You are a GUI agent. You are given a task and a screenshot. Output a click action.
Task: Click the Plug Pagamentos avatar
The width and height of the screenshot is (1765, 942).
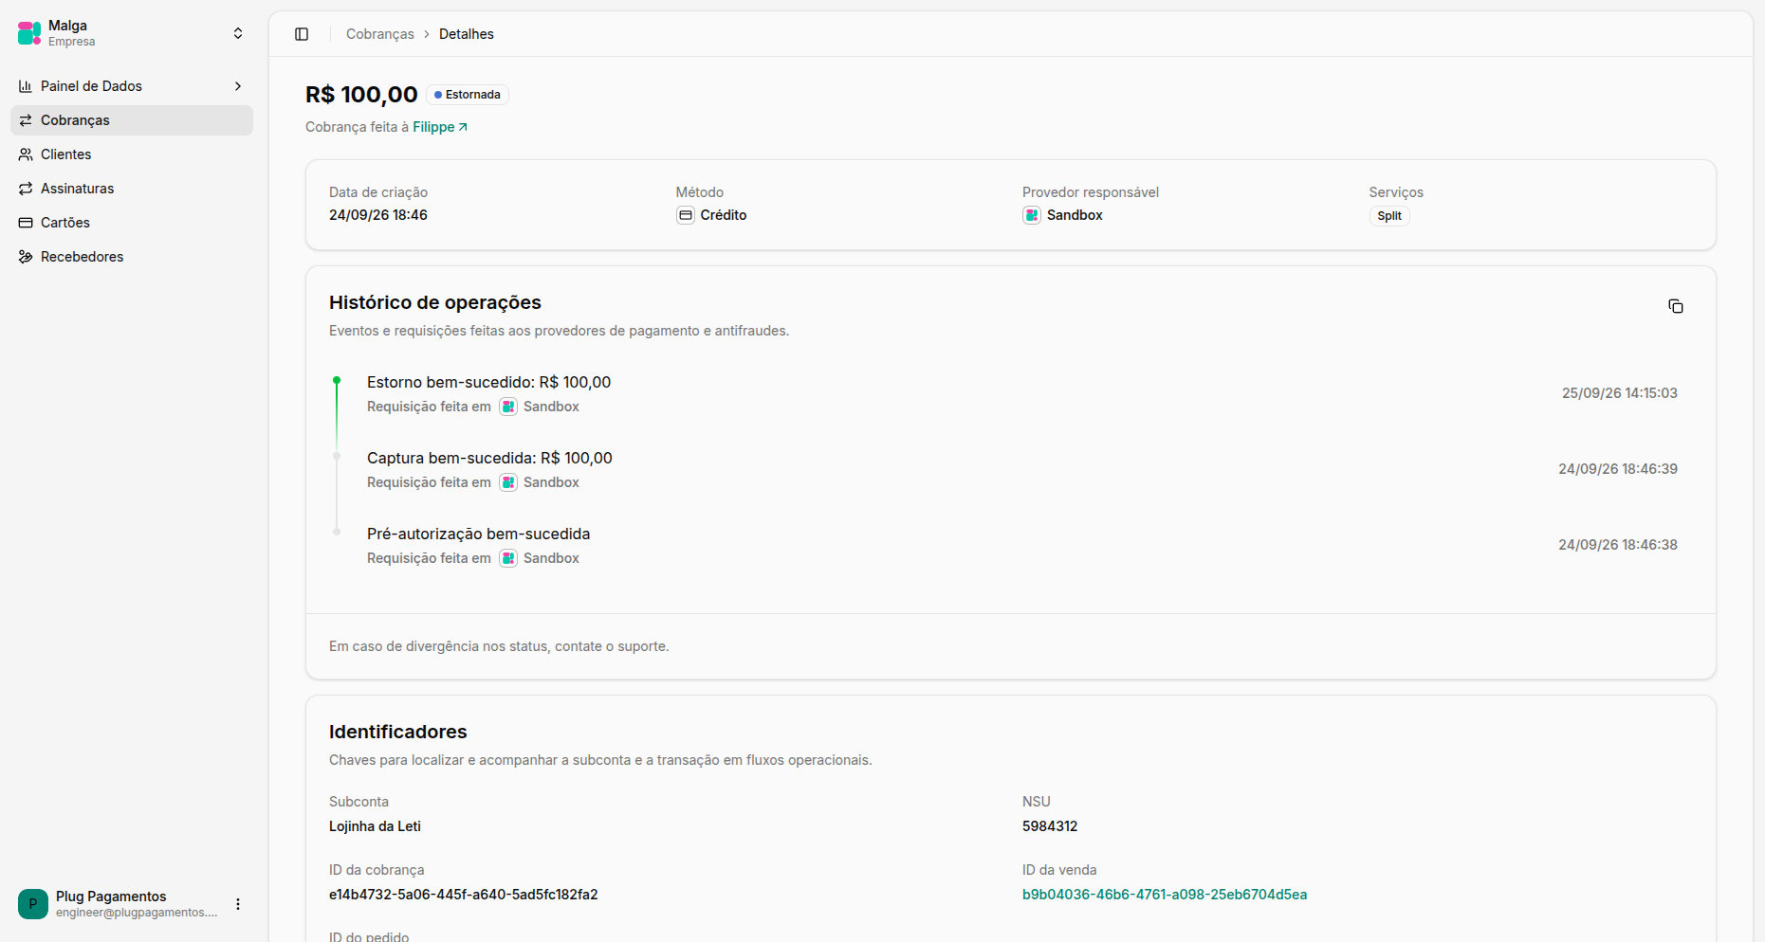pyautogui.click(x=33, y=904)
